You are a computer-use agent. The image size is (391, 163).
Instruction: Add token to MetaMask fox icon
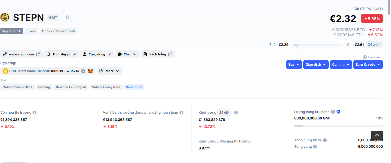coord(90,71)
